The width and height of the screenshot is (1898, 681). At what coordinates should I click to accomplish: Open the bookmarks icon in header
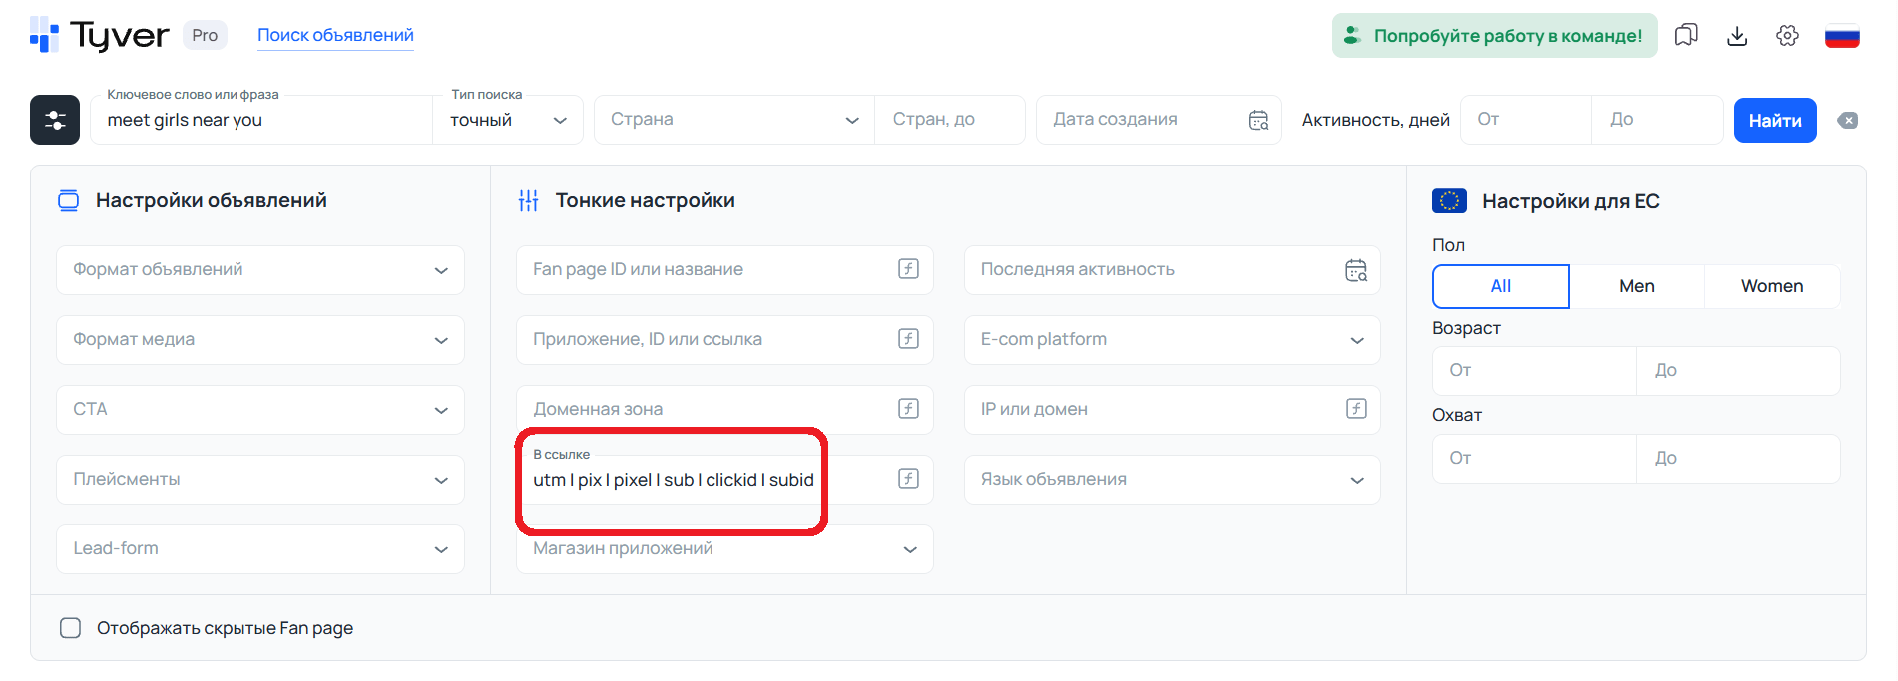pyautogui.click(x=1686, y=36)
